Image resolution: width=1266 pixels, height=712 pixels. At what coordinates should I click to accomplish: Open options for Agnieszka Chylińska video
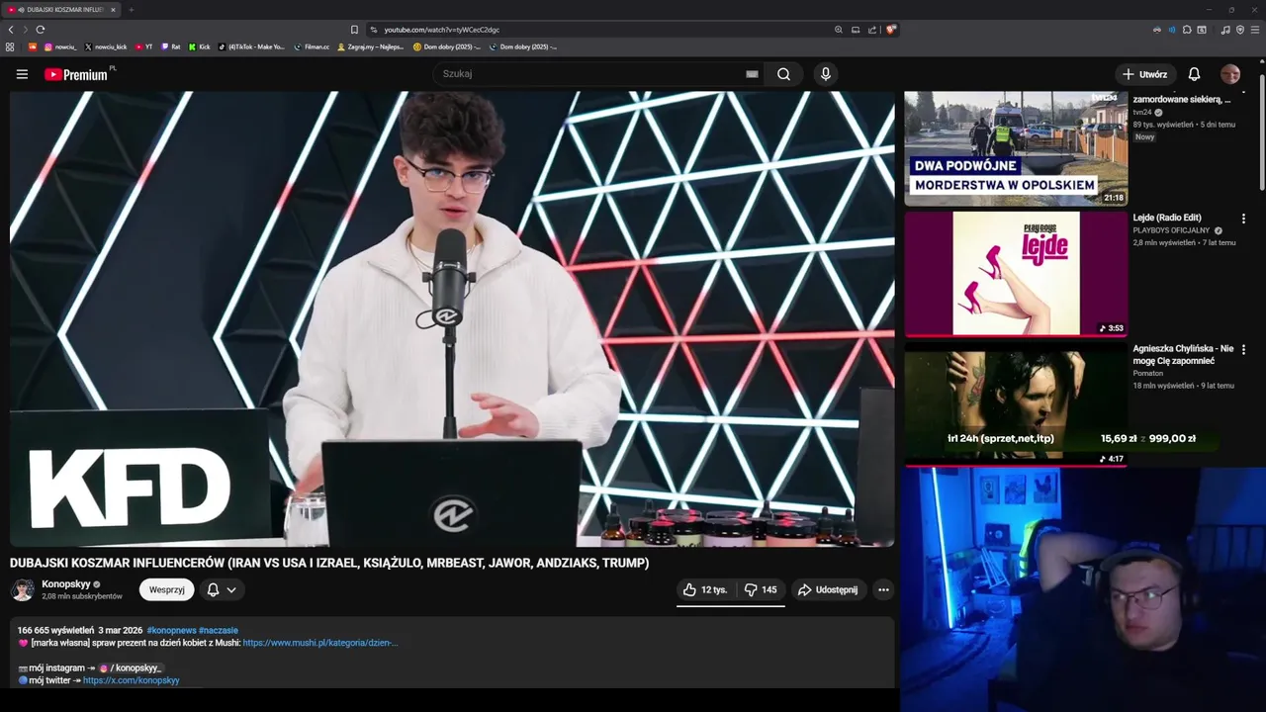coord(1243,349)
